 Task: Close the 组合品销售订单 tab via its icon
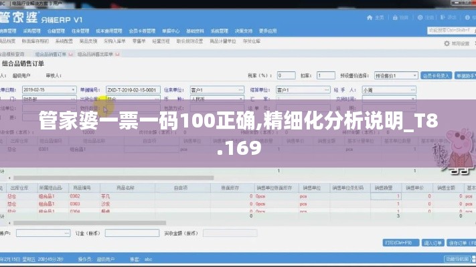tap(71, 54)
